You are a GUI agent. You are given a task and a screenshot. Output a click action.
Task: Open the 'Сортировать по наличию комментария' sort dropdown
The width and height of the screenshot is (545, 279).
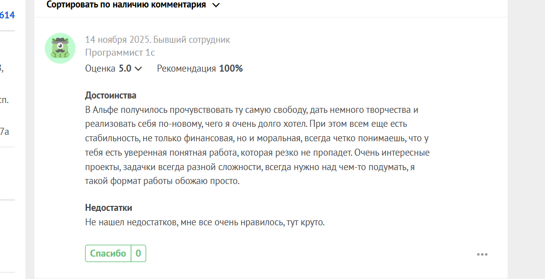coord(126,5)
